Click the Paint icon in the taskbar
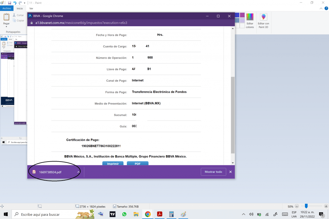The image size is (329, 219). coord(183,214)
